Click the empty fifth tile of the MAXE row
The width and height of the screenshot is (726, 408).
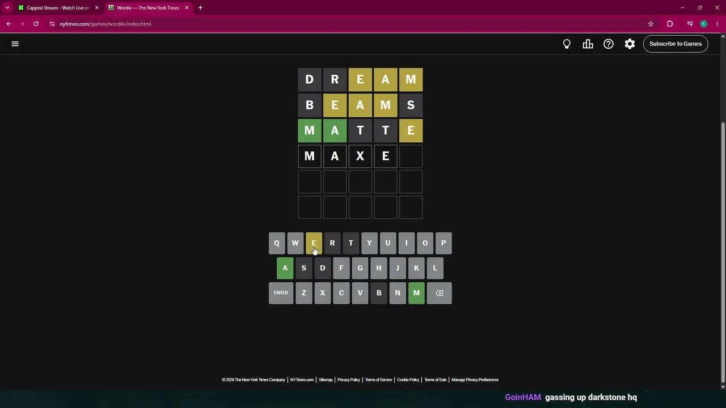pos(411,156)
